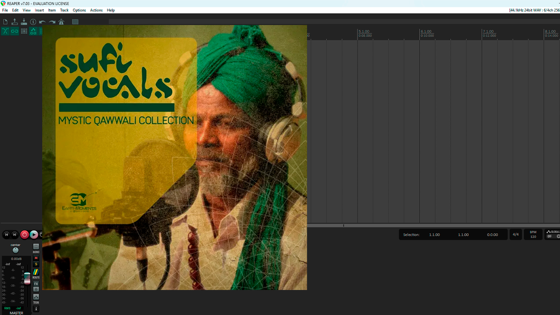Screen dimensions: 560x315
Task: Click master track info button
Action: tap(36, 308)
